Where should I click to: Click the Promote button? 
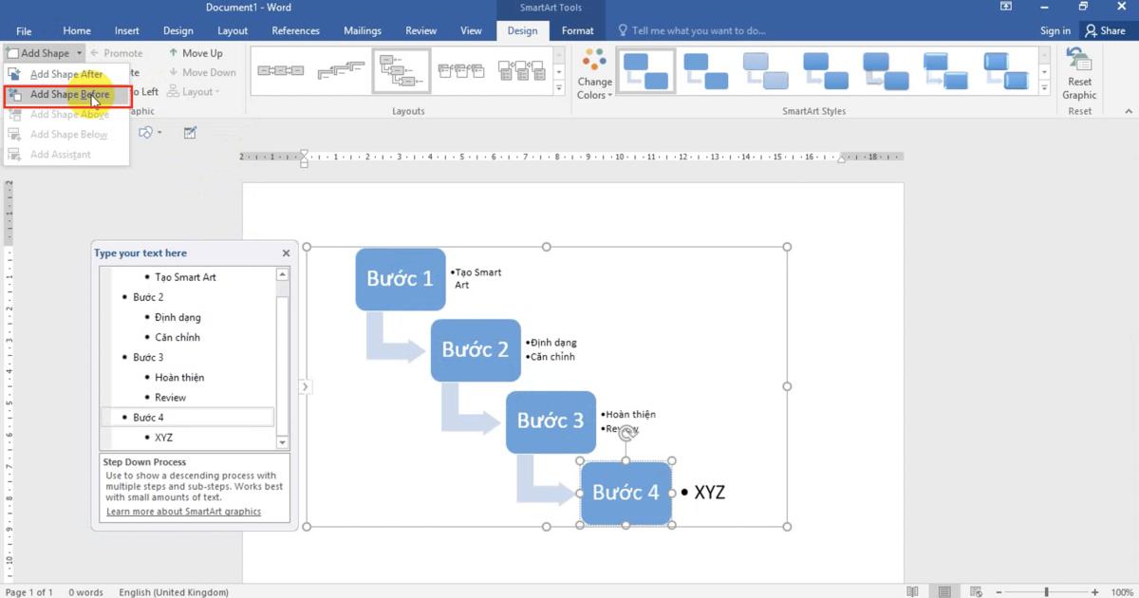coord(116,53)
